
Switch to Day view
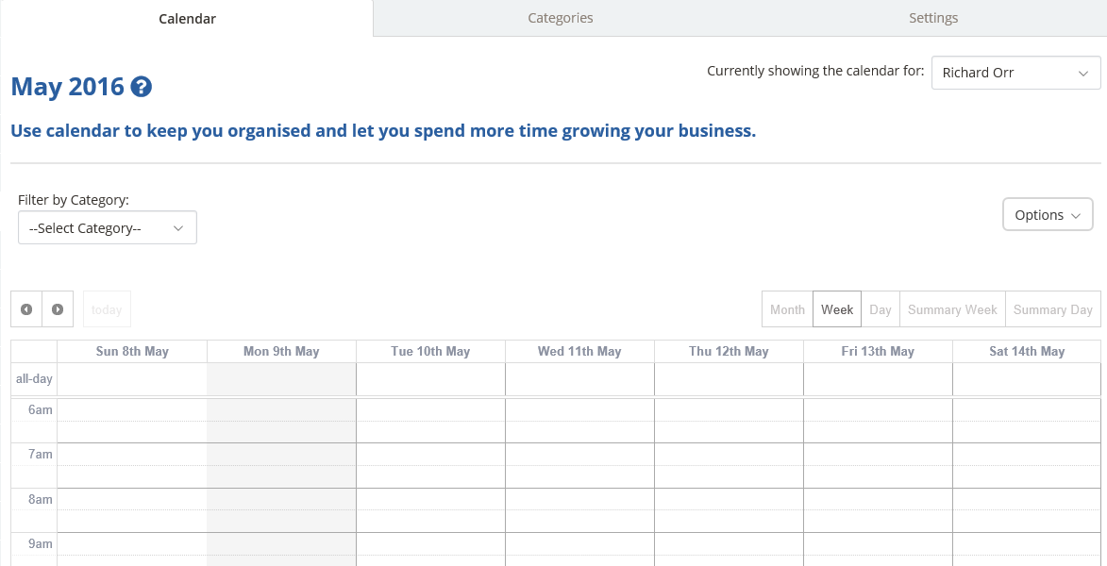[x=881, y=309]
